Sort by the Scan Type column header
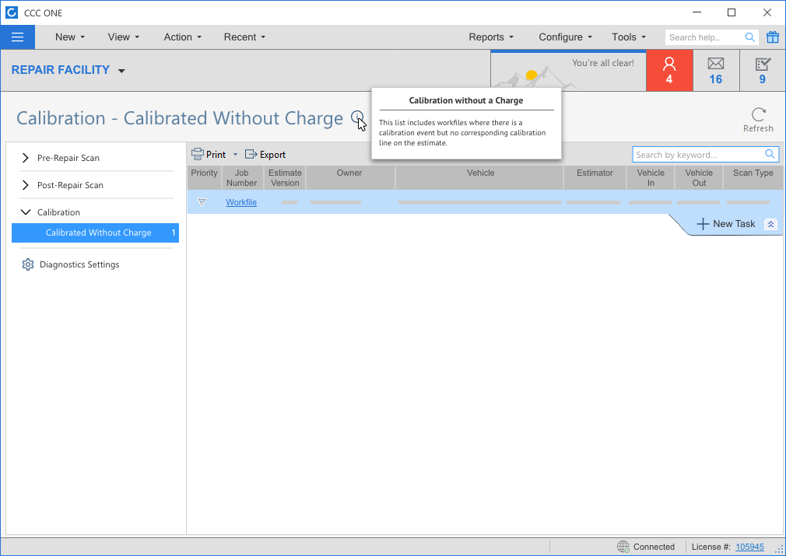The width and height of the screenshot is (786, 556). coord(753,178)
